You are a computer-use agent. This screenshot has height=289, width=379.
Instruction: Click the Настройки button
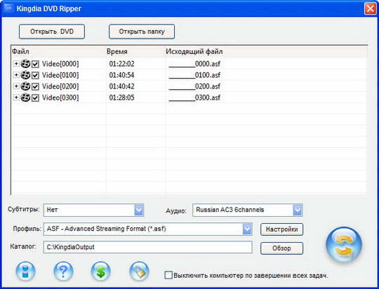[x=282, y=229]
